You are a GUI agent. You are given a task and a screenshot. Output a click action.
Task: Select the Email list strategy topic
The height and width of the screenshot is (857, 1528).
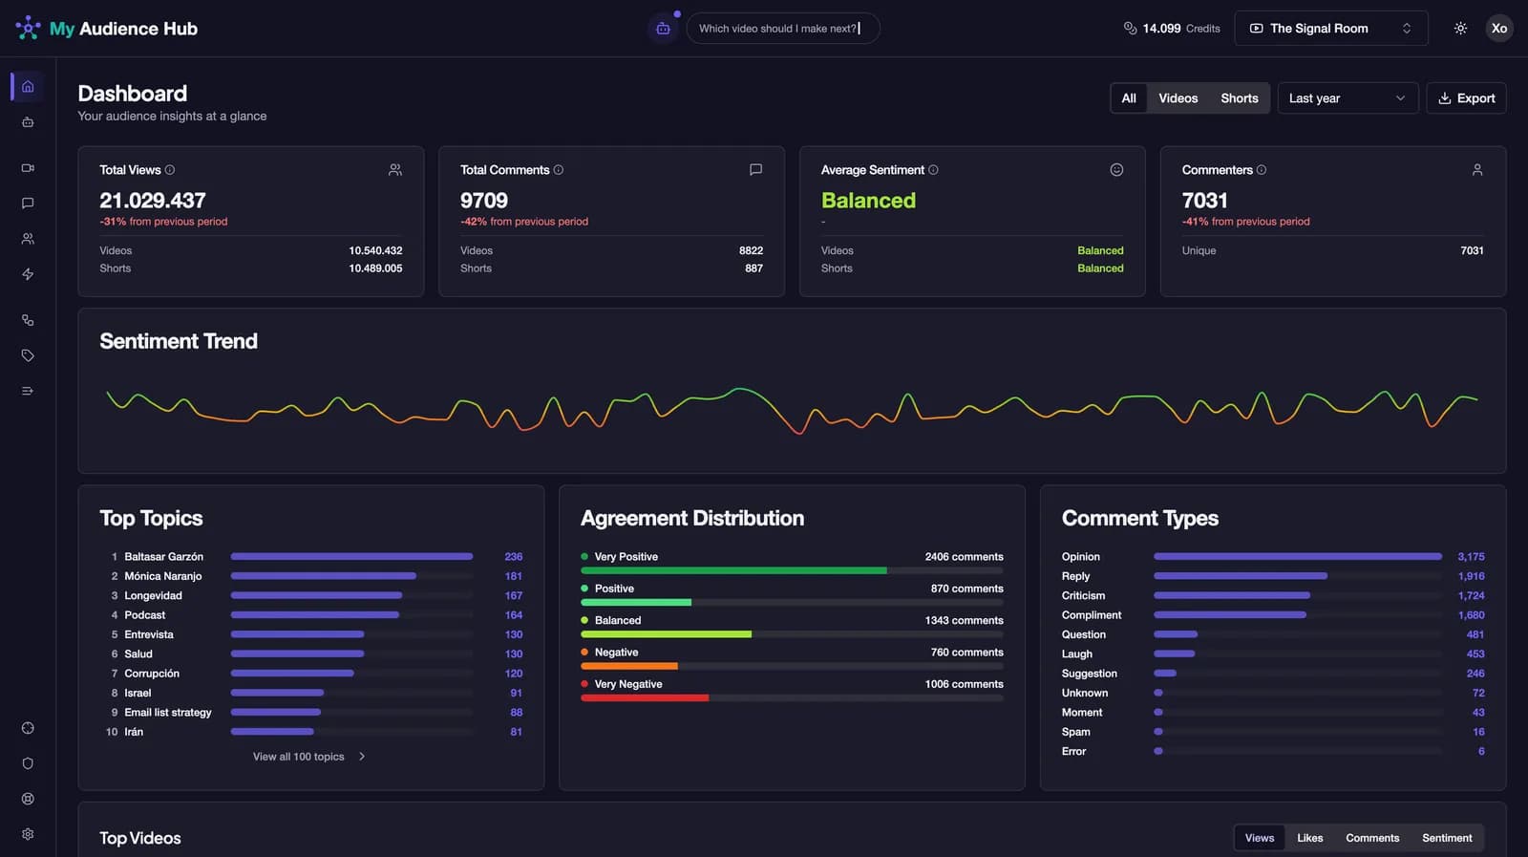coord(313,713)
